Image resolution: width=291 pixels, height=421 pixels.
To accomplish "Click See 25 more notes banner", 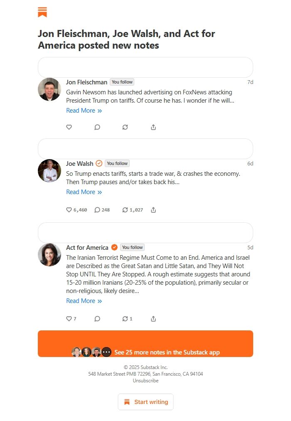I will tap(145, 344).
